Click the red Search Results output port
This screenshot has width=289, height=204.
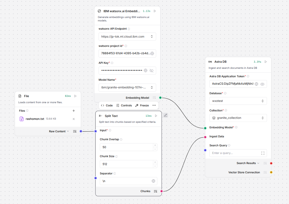click(271, 163)
